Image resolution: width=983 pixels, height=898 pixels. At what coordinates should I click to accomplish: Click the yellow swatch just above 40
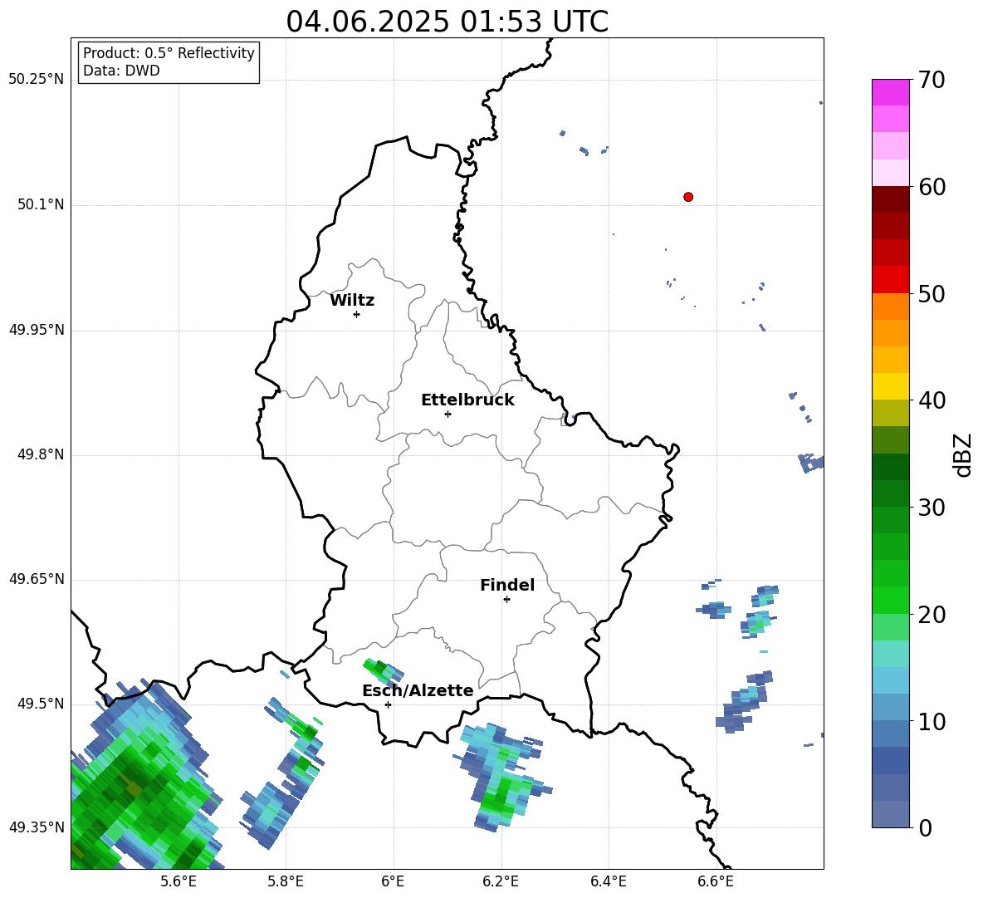pyautogui.click(x=890, y=386)
